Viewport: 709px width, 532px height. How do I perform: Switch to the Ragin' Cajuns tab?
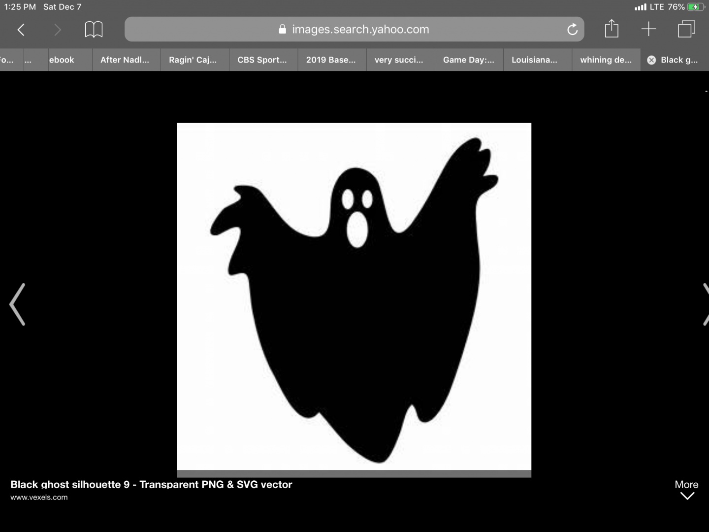(x=193, y=60)
